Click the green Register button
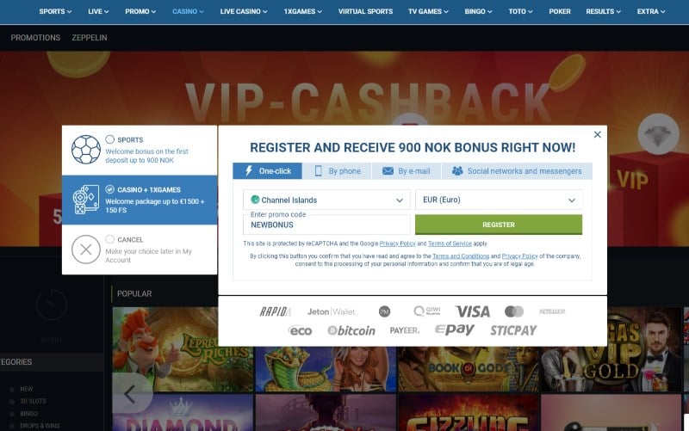The image size is (689, 431). pos(499,225)
